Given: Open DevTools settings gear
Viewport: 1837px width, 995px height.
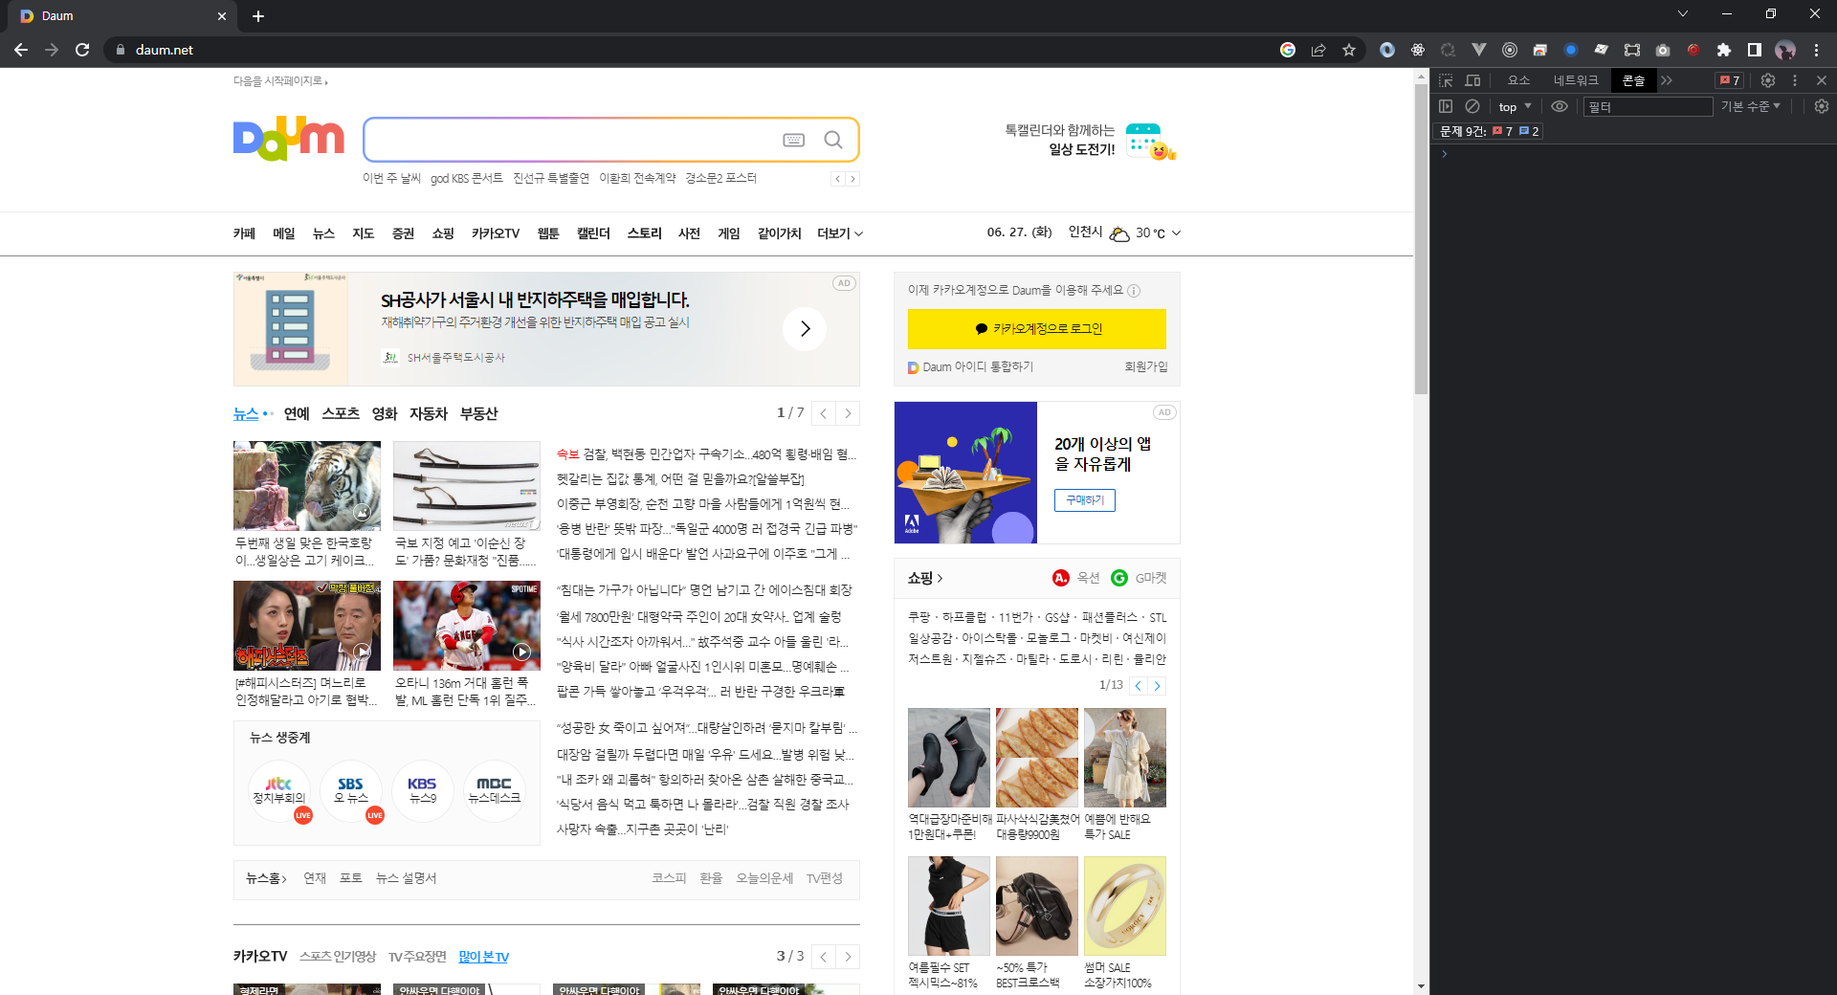Looking at the screenshot, I should [x=1768, y=80].
